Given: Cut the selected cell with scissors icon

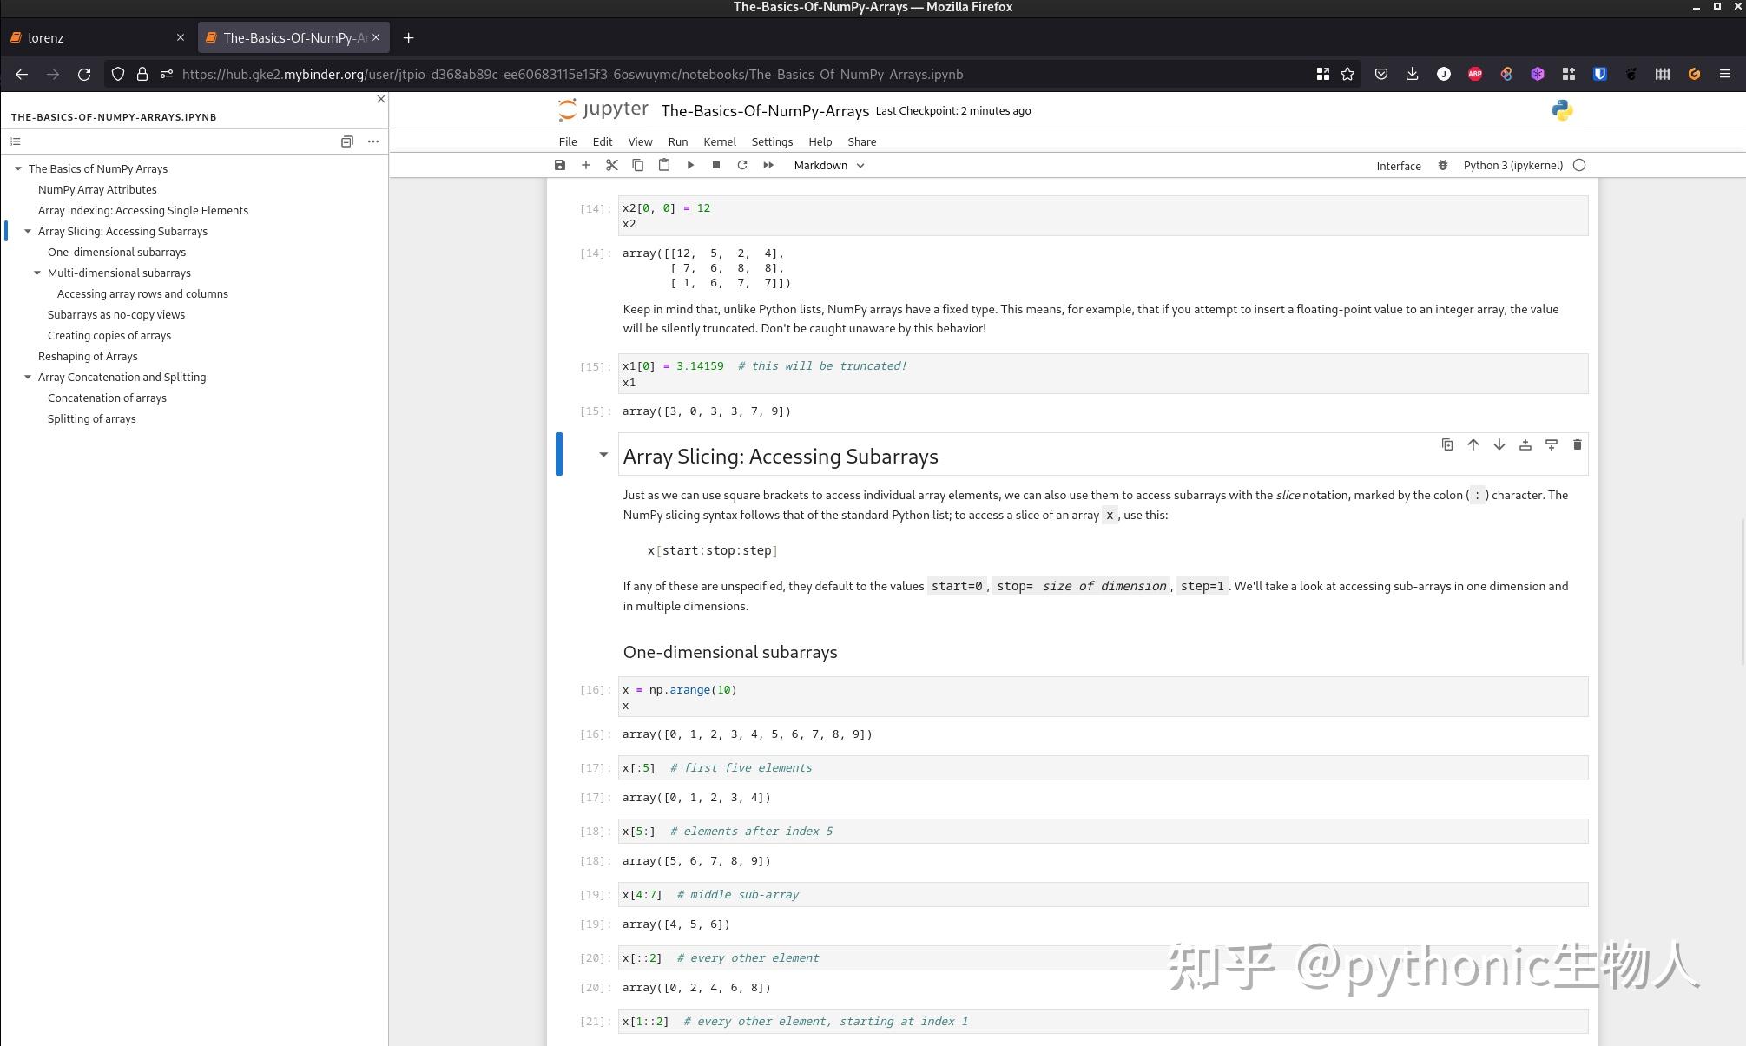Looking at the screenshot, I should 612,165.
